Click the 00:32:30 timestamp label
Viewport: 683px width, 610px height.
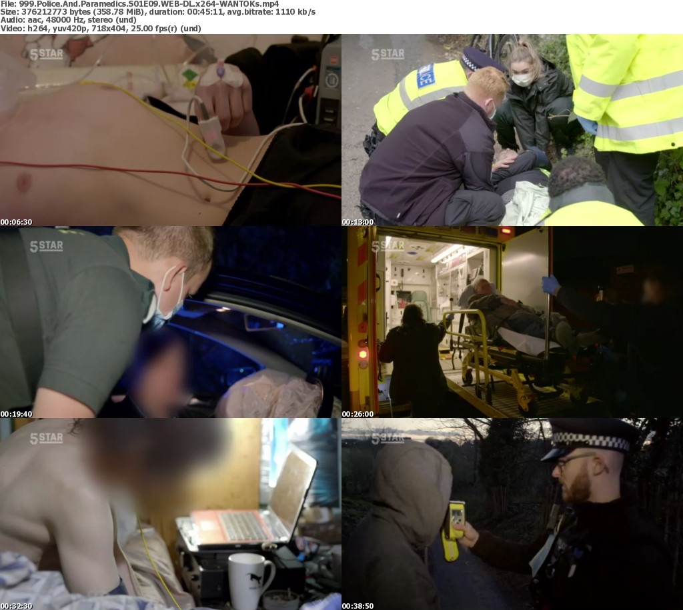click(17, 606)
